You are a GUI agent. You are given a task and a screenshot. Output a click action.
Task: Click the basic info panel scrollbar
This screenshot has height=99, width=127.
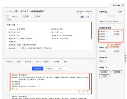click(x=91, y=30)
